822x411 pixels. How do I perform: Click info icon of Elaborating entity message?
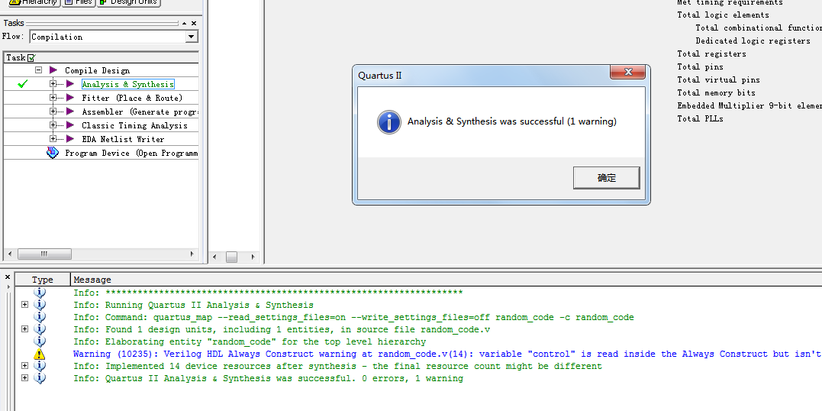pyautogui.click(x=40, y=341)
